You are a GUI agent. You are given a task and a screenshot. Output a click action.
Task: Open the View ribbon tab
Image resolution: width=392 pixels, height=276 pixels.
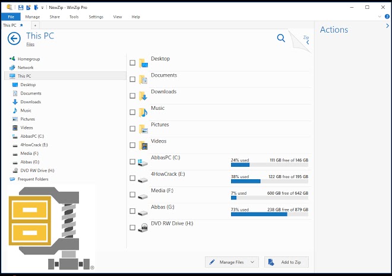point(118,17)
